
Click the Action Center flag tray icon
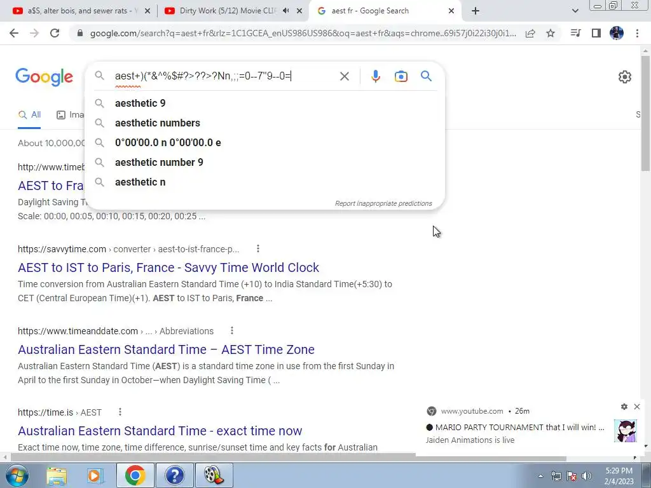click(x=572, y=476)
